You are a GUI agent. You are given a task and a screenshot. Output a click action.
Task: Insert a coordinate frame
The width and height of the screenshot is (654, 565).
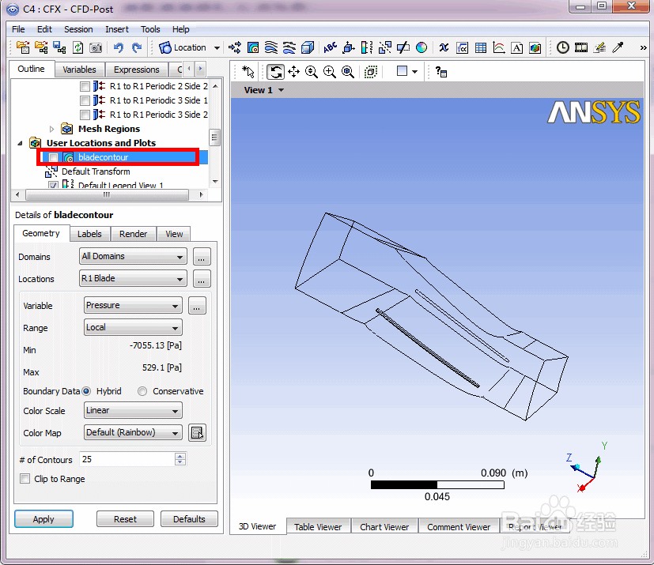[x=348, y=47]
